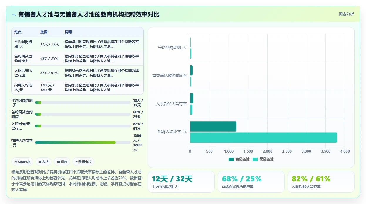Open the 82% / 61% stat card
Viewport: 366px width, 204px height.
pyautogui.click(x=321, y=182)
